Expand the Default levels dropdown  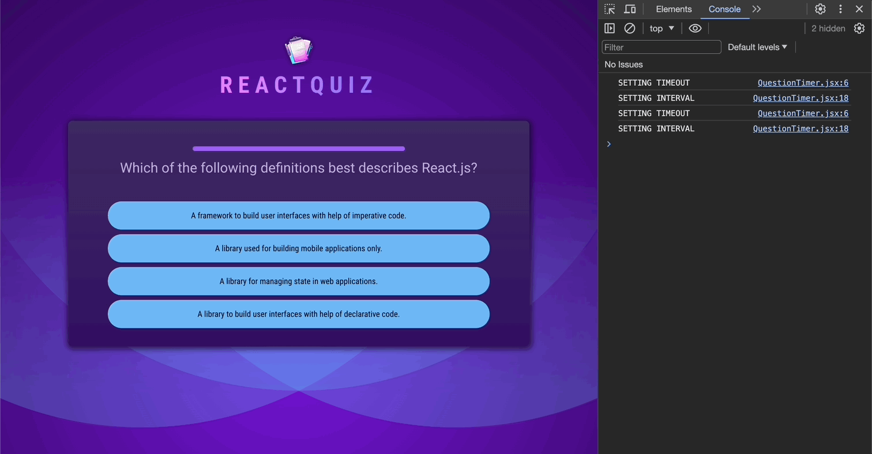[757, 47]
